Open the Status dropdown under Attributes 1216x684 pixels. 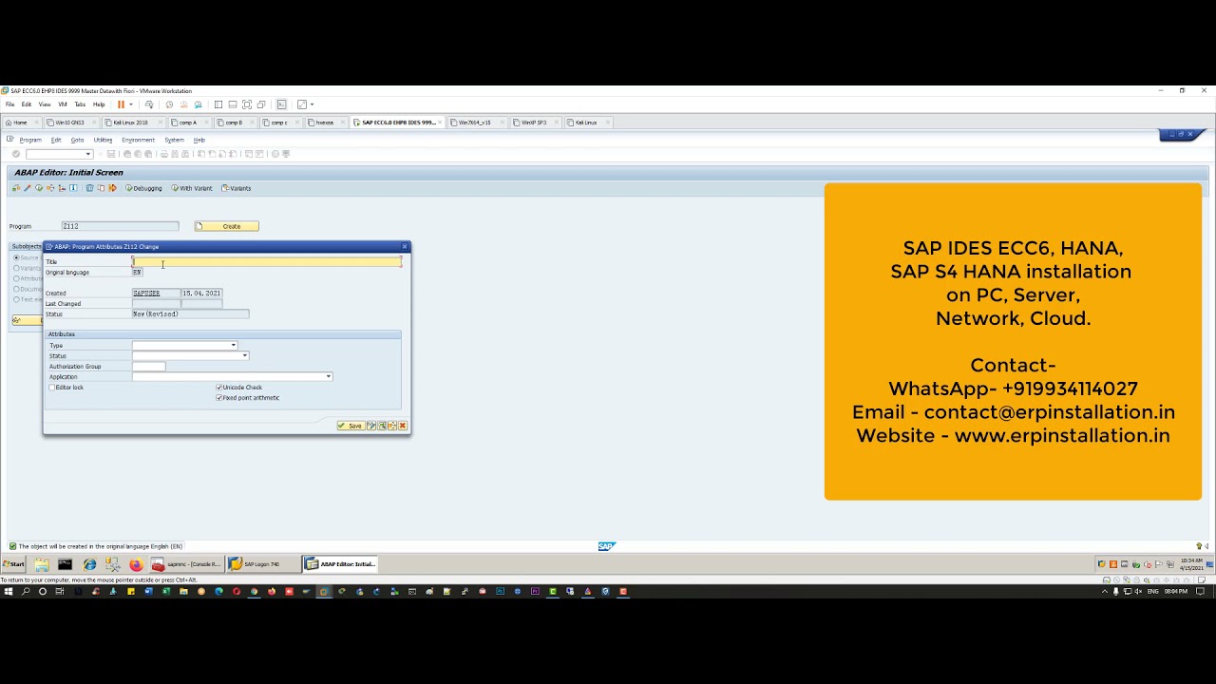pyautogui.click(x=244, y=356)
